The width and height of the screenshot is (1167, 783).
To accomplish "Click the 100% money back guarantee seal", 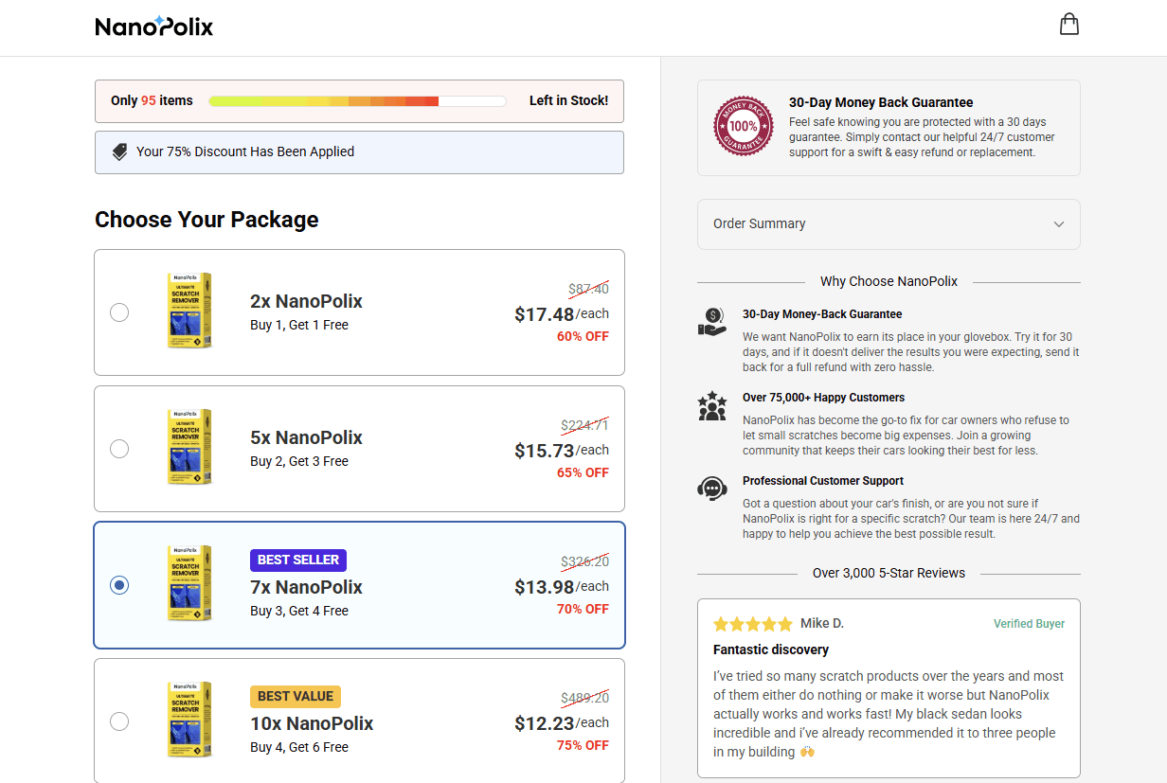I will (x=744, y=126).
